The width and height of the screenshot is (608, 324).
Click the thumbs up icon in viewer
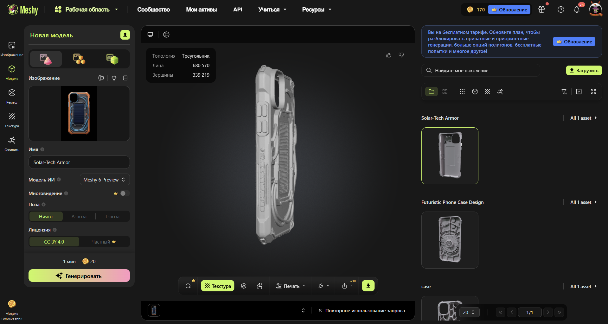click(388, 55)
